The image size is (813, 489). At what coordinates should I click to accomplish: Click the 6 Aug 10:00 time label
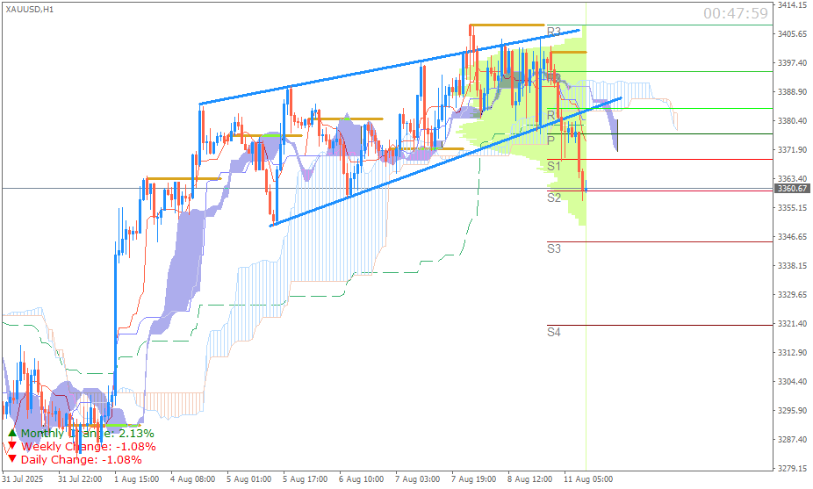(361, 479)
